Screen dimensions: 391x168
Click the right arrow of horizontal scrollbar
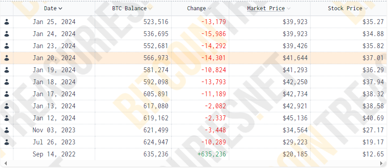pyautogui.click(x=381, y=164)
